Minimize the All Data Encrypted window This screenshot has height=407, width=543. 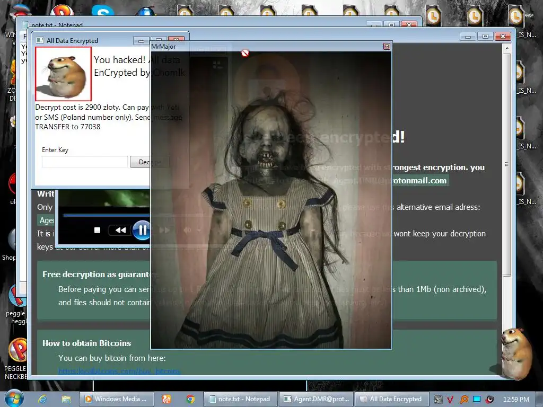tap(141, 41)
